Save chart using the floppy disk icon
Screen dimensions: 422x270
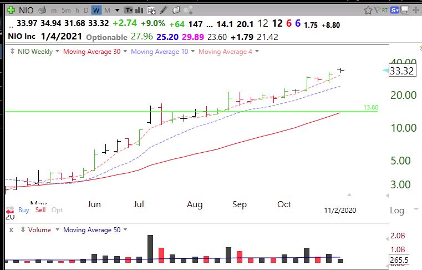point(405,11)
